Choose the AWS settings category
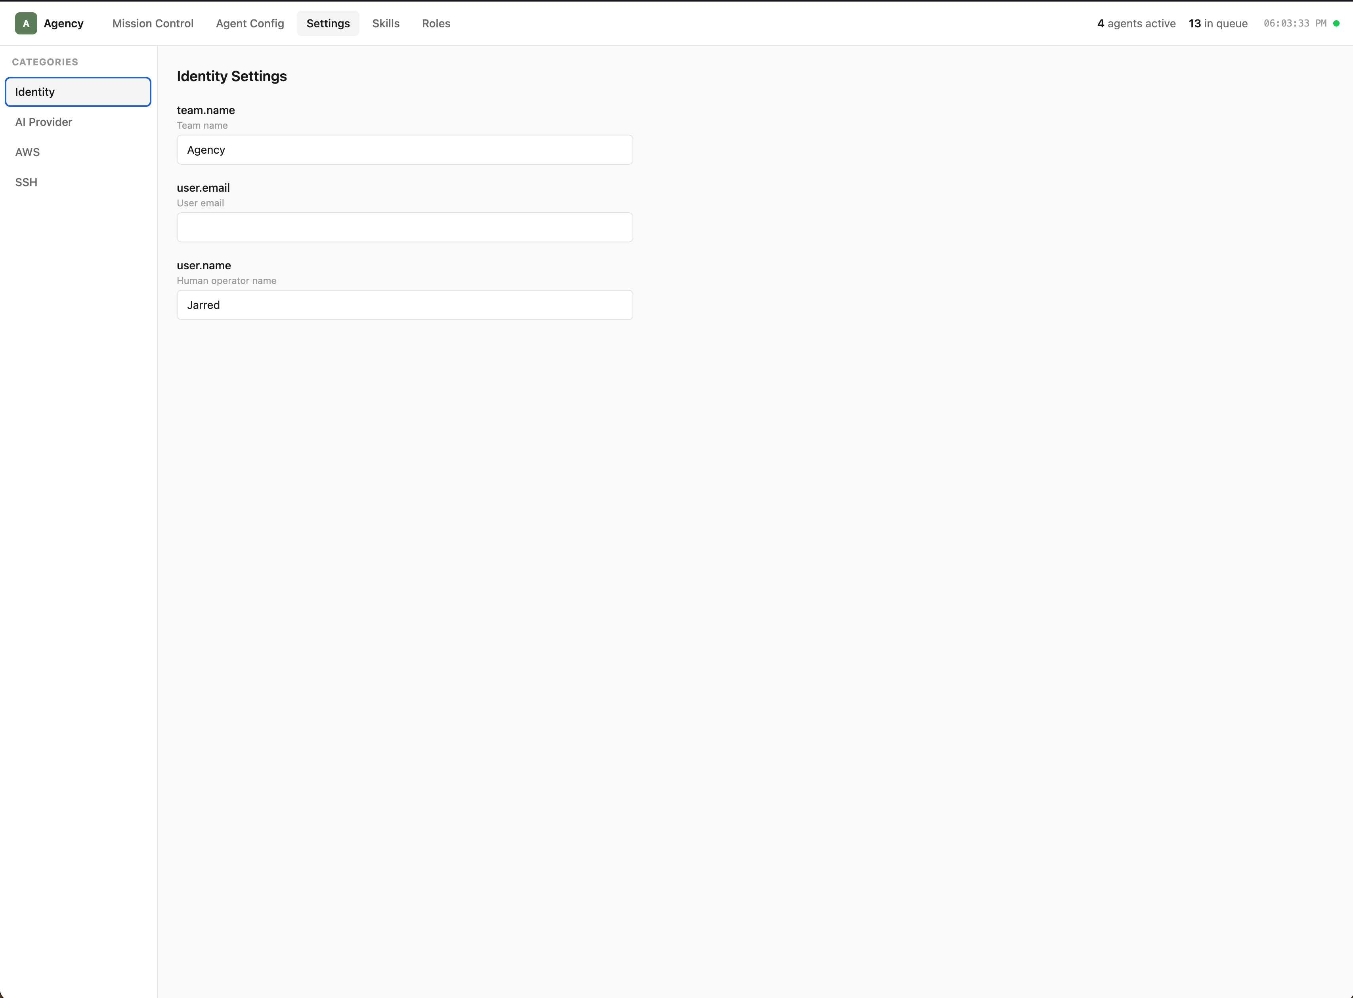 (27, 152)
